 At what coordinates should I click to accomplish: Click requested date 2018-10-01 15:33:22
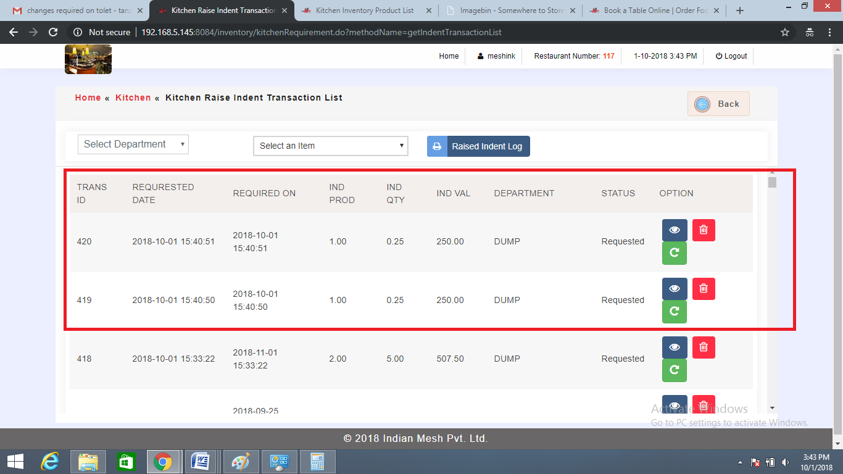pyautogui.click(x=173, y=359)
